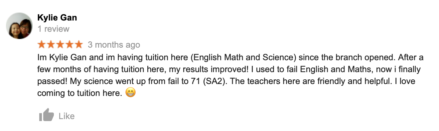The image size is (439, 131).
Task: Click the "now i finally" text
Action: click(398, 69)
